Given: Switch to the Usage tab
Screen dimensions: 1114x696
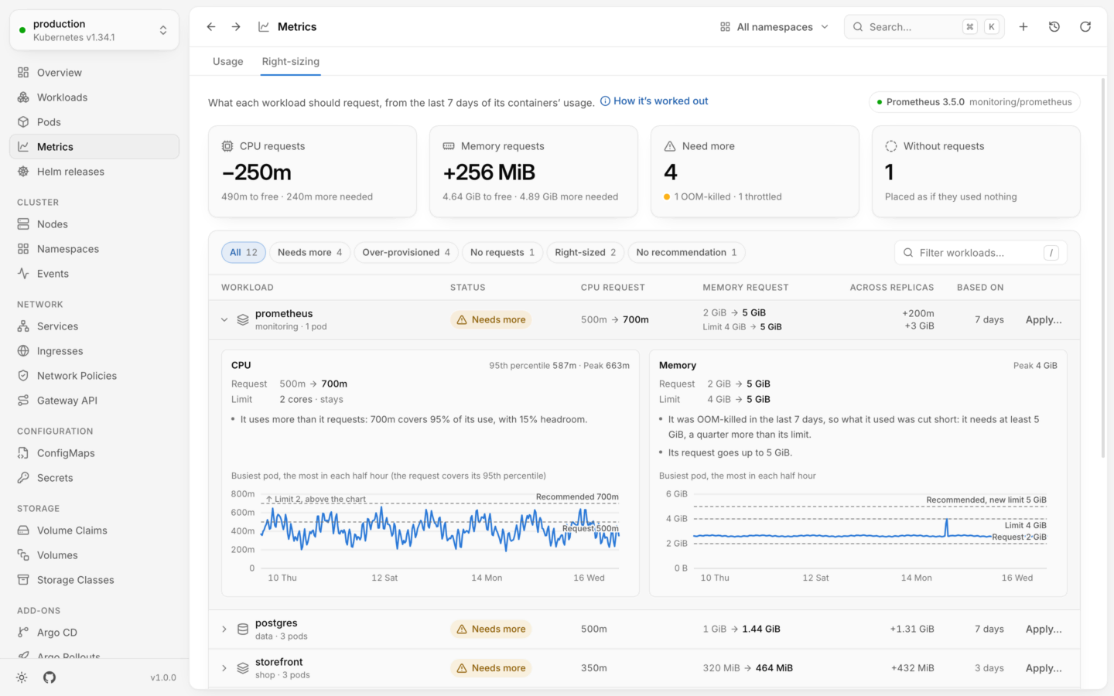Looking at the screenshot, I should pos(228,62).
